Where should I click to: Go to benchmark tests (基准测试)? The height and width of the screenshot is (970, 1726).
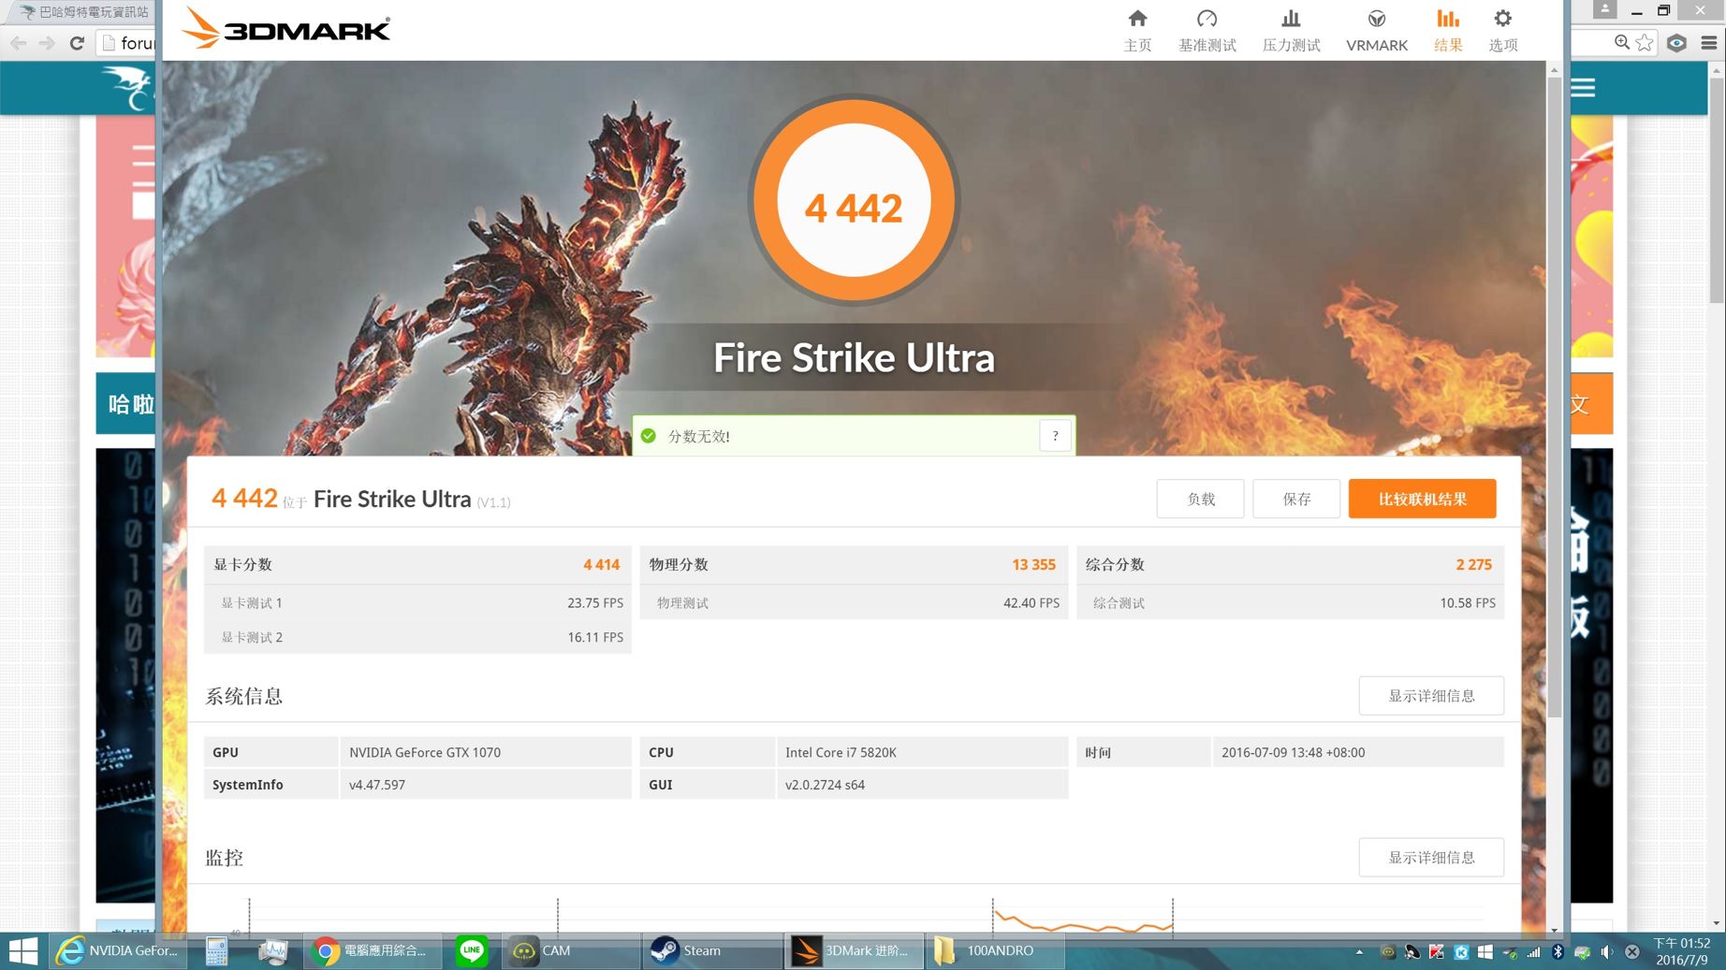(x=1207, y=30)
